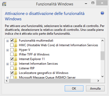Tick the Microsoft Message Queue (MSMQ) Server checkbox
This screenshot has height=96, width=109.
[12, 77]
